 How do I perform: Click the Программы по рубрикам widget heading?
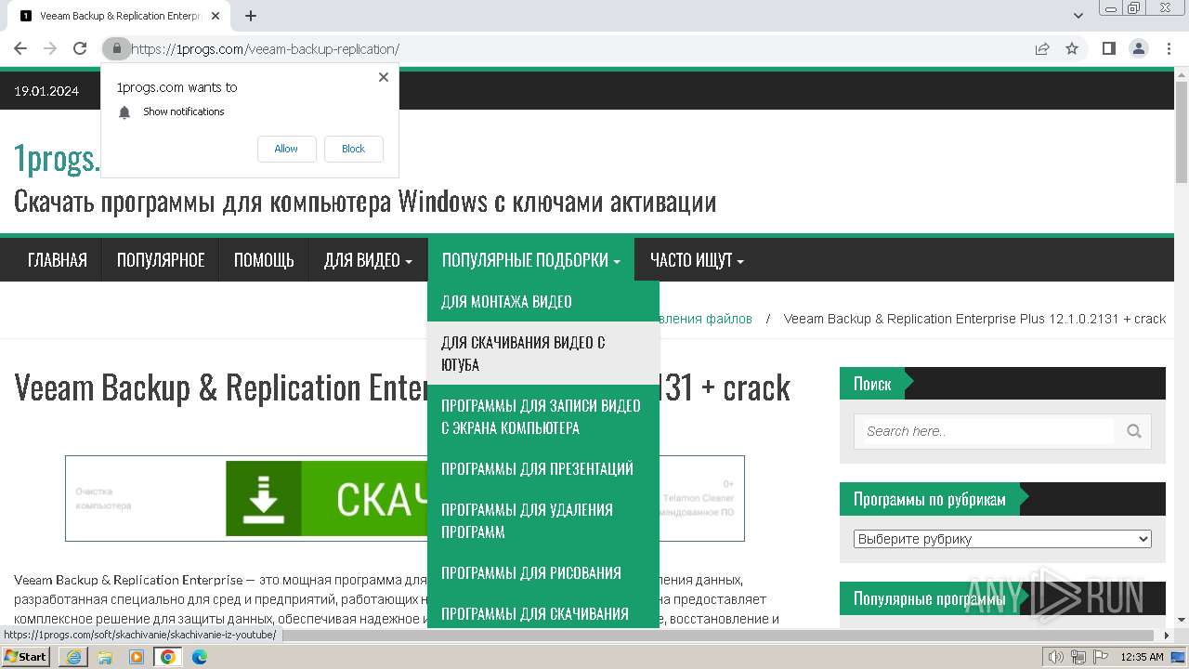click(930, 499)
